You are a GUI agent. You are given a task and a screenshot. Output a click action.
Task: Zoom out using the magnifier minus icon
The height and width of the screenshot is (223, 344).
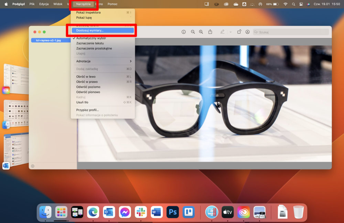(x=193, y=32)
